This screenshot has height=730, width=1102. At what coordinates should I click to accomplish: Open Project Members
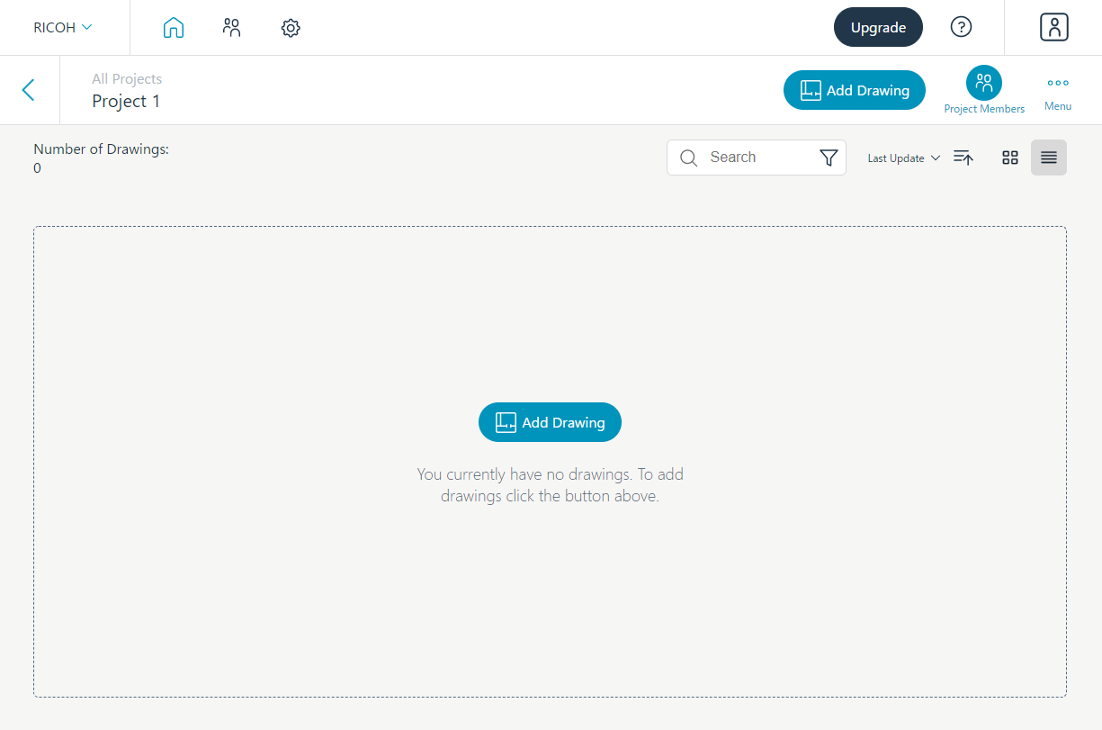coord(984,90)
